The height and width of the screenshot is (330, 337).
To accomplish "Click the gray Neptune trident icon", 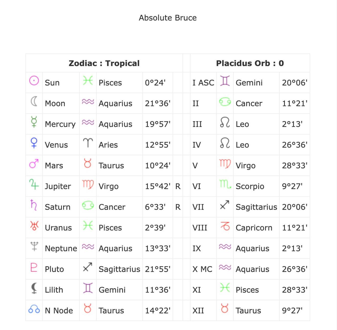I will pyautogui.click(x=34, y=246).
